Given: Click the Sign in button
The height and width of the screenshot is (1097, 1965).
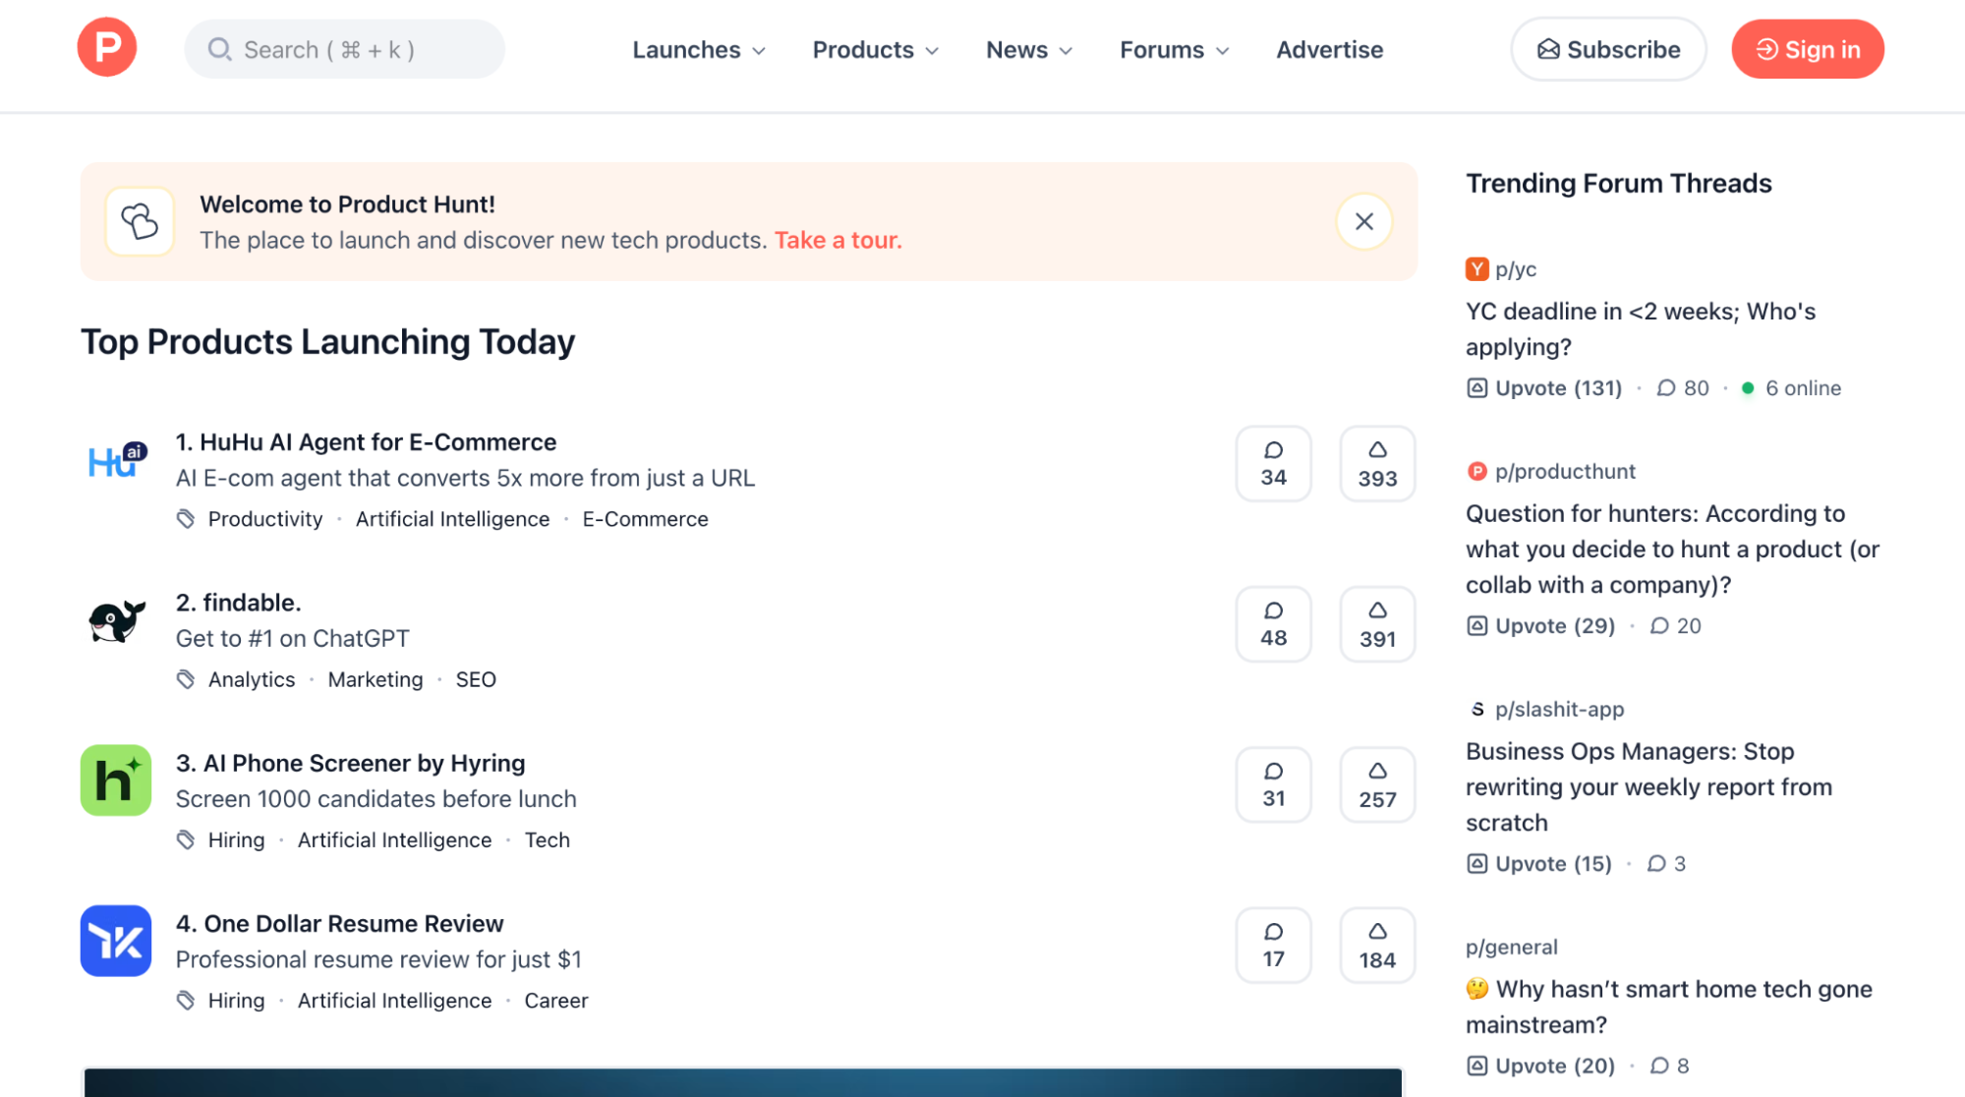Looking at the screenshot, I should coord(1807,49).
